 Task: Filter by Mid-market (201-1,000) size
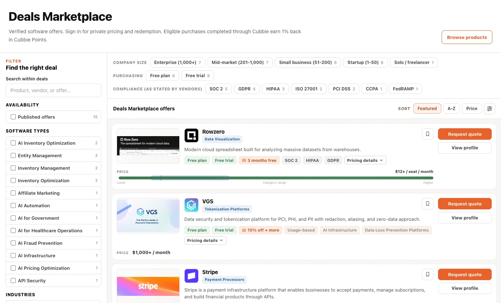[x=240, y=63]
